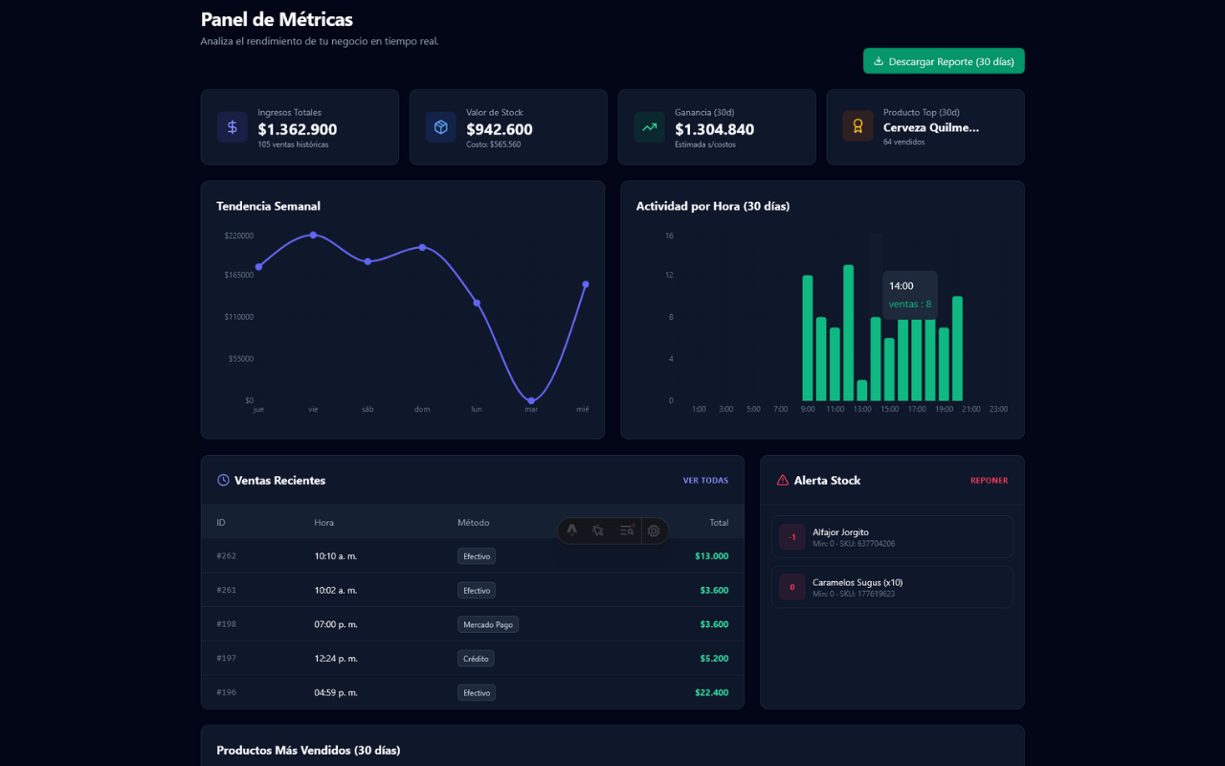Click the warning triangle beside Alerta Stock
1225x766 pixels.
pyautogui.click(x=782, y=481)
